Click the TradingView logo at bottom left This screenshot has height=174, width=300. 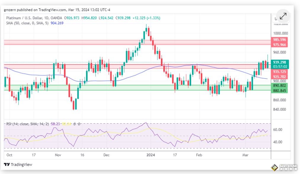(x=18, y=165)
